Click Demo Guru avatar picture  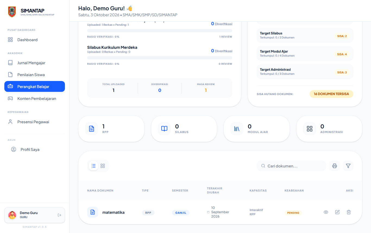pos(12,215)
